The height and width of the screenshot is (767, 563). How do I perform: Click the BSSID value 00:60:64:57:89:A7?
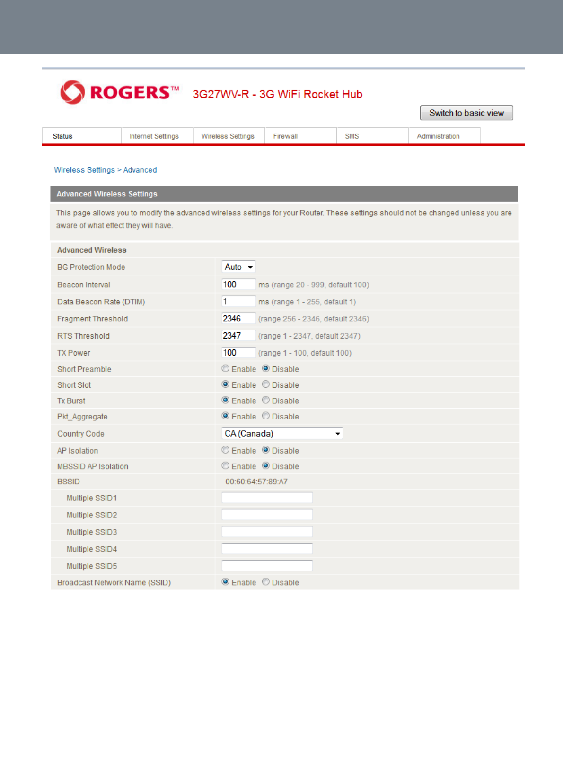(x=256, y=482)
